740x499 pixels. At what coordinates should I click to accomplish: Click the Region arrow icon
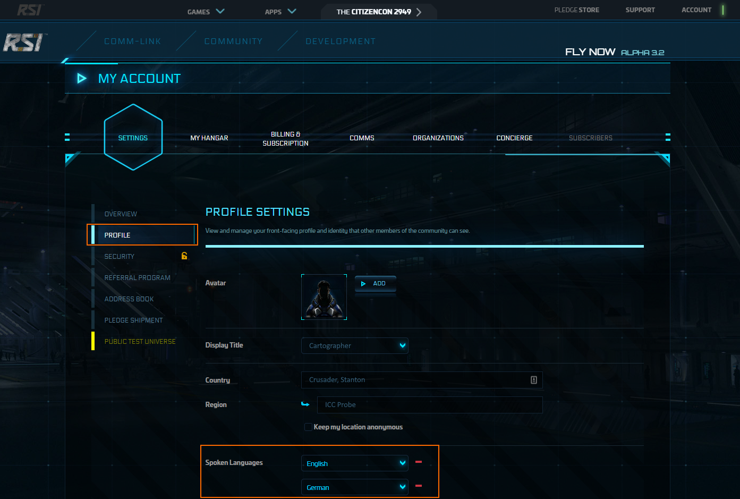305,404
